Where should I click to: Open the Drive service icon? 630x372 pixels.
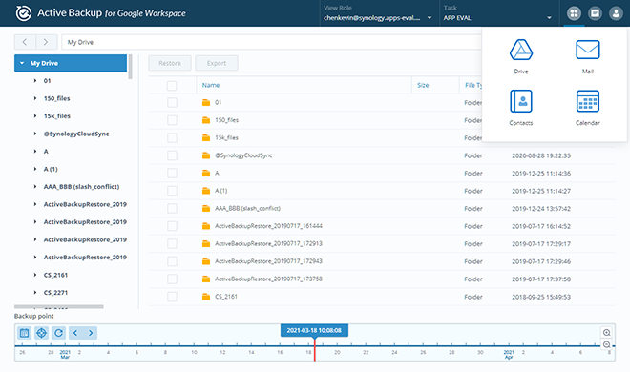(x=521, y=51)
